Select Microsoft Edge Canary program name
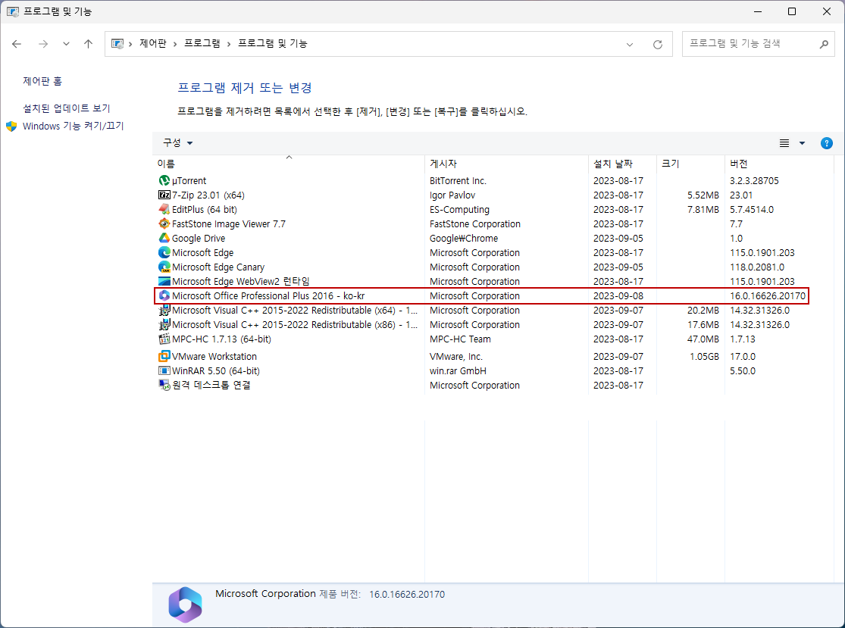Viewport: 845px width, 628px height. 218,267
